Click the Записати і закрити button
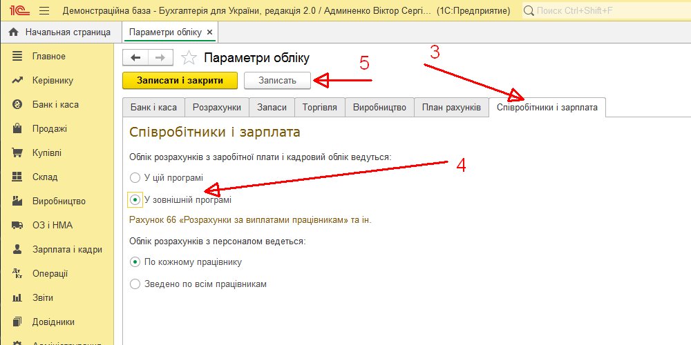Viewport: 691px width, 345px height. click(x=180, y=81)
